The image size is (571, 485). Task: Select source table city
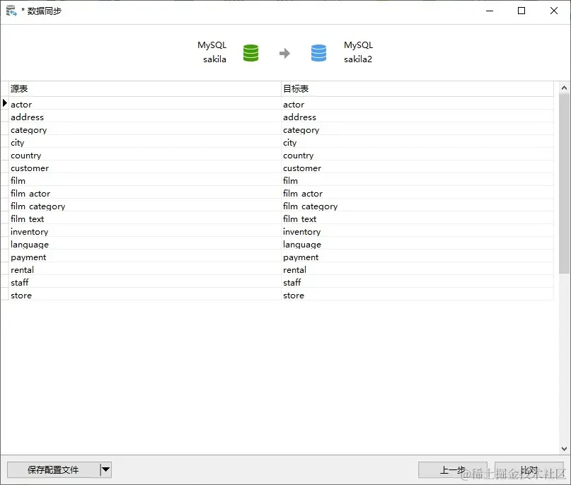(x=144, y=141)
